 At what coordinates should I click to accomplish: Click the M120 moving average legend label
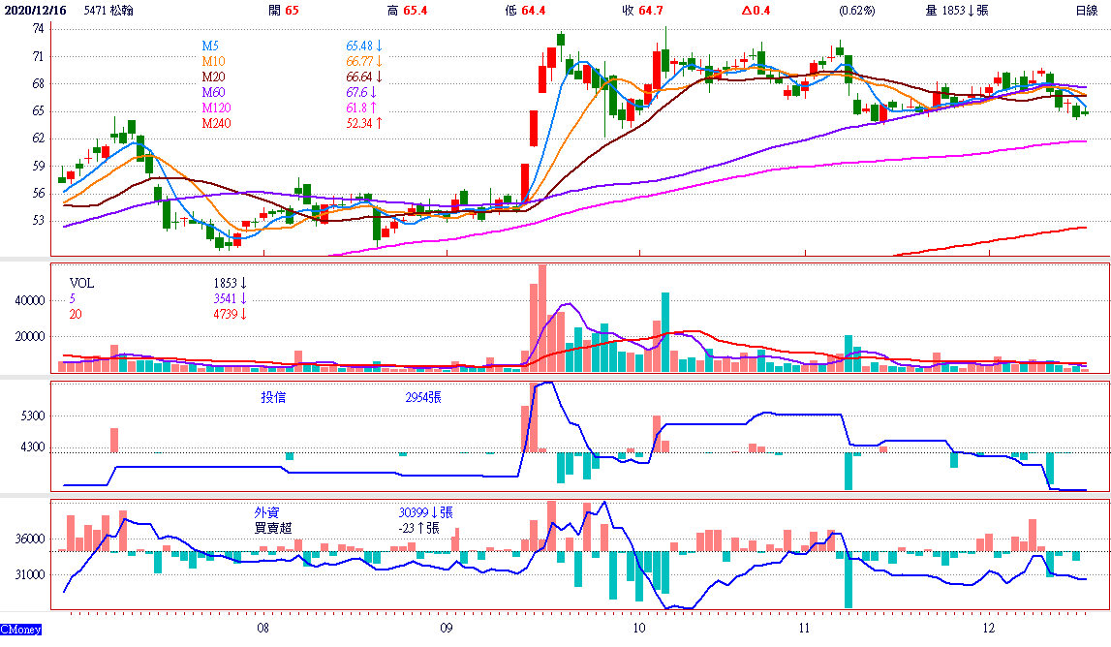(216, 108)
